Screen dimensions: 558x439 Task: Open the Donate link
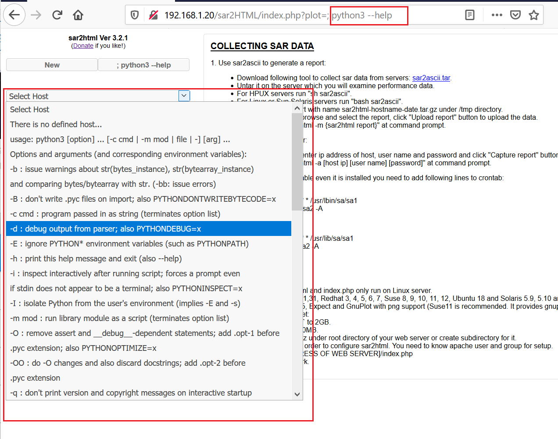pos(83,46)
